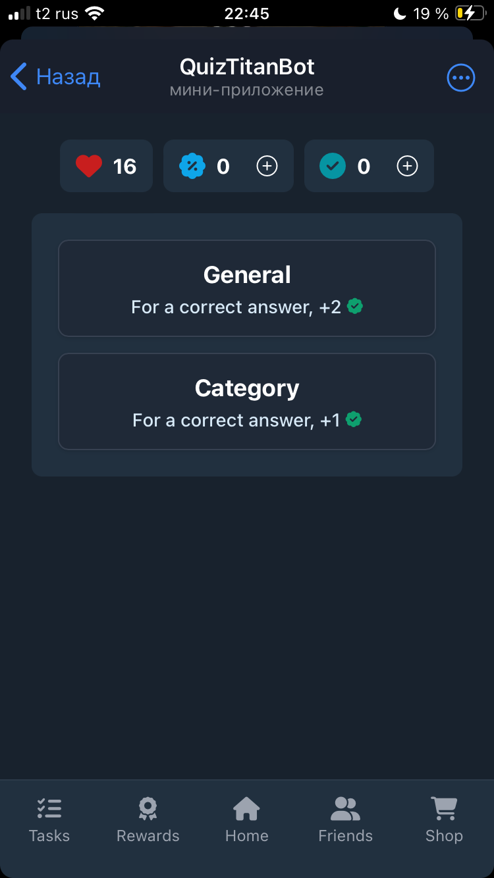
Task: Switch to the Friends tab
Action: pyautogui.click(x=345, y=819)
